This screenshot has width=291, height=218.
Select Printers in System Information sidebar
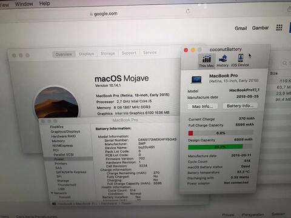(x=61, y=163)
